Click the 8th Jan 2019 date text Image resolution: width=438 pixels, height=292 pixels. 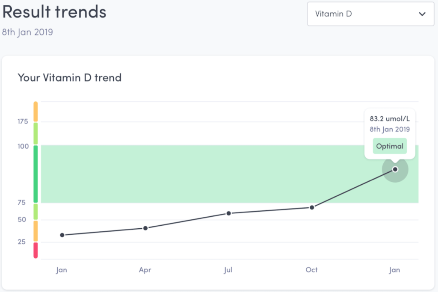[27, 32]
